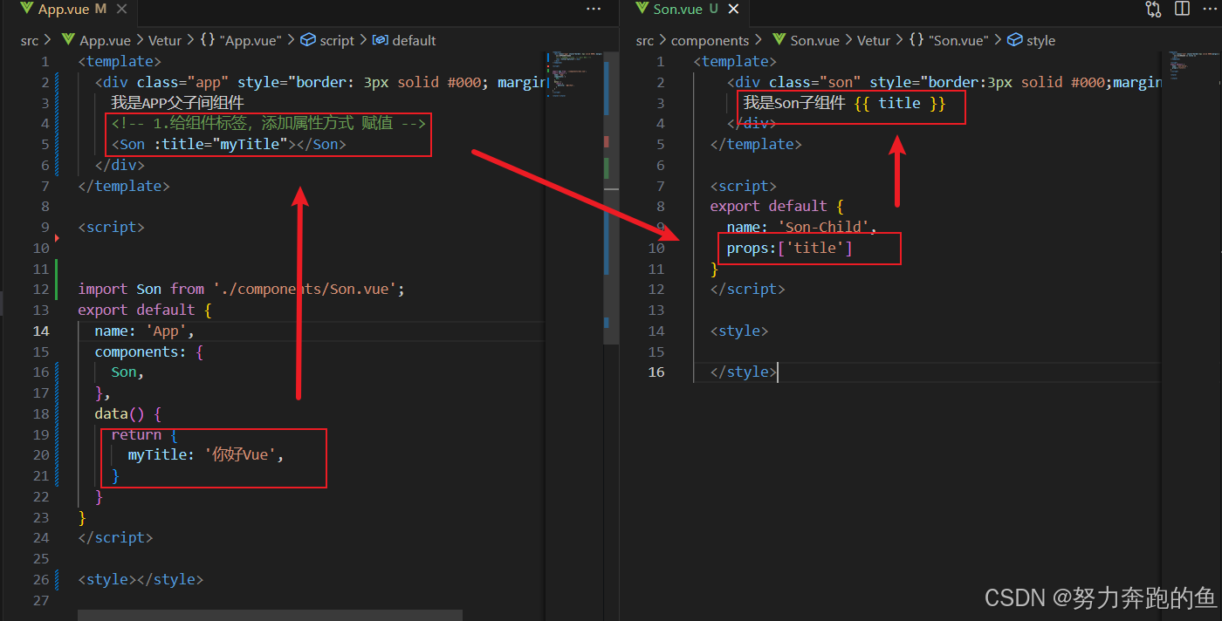Viewport: 1222px width, 621px height.
Task: Click the "export default {" line in Son.vue
Action: coord(777,207)
